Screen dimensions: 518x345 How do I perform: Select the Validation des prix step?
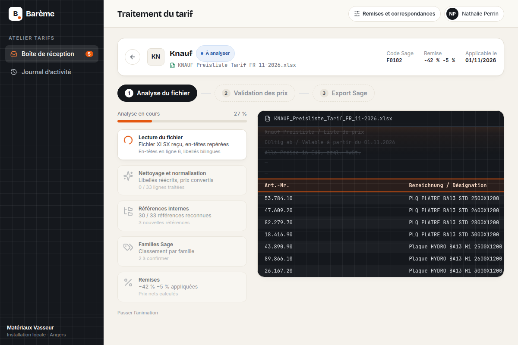point(255,93)
